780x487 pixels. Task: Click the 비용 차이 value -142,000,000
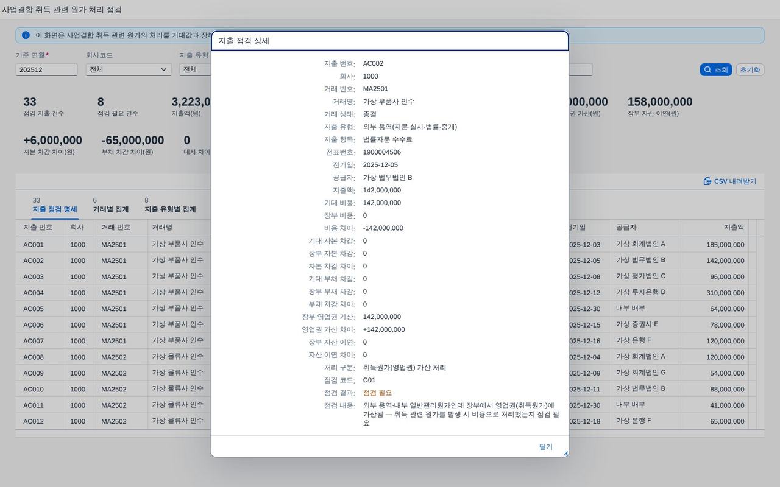pos(383,228)
